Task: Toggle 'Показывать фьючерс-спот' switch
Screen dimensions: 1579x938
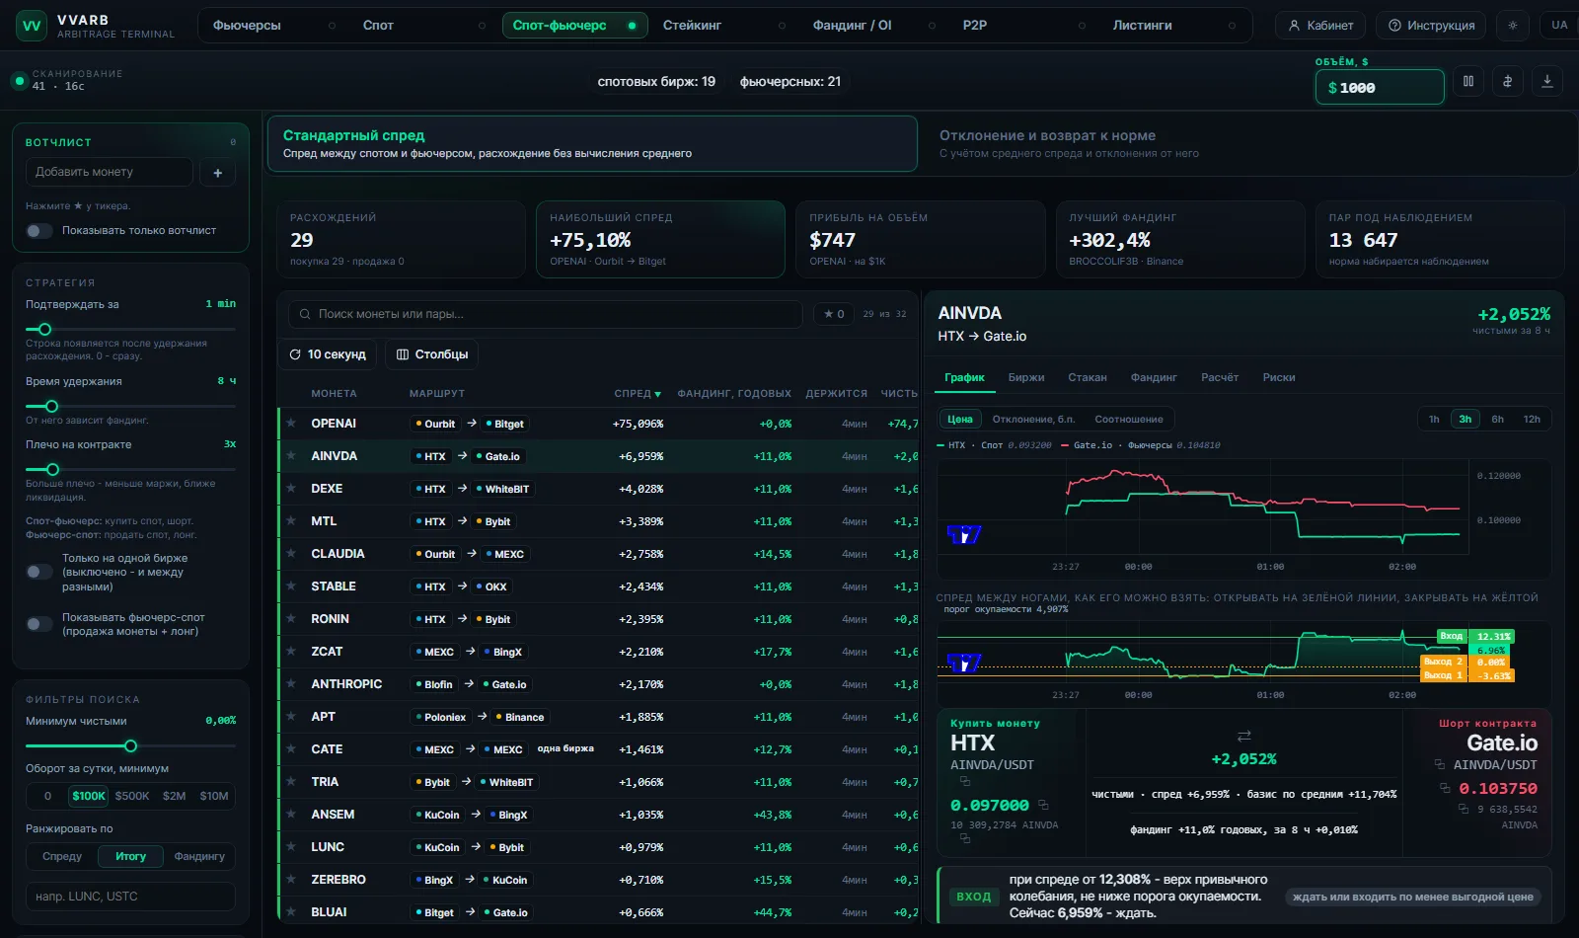Action: pos(39,624)
